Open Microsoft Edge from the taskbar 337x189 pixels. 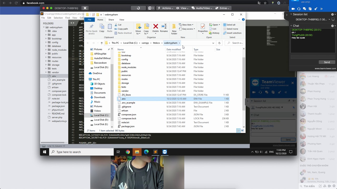pos(146,152)
